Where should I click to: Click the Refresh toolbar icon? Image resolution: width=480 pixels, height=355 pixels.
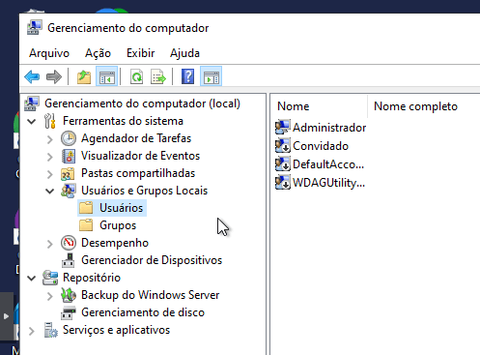pyautogui.click(x=136, y=77)
